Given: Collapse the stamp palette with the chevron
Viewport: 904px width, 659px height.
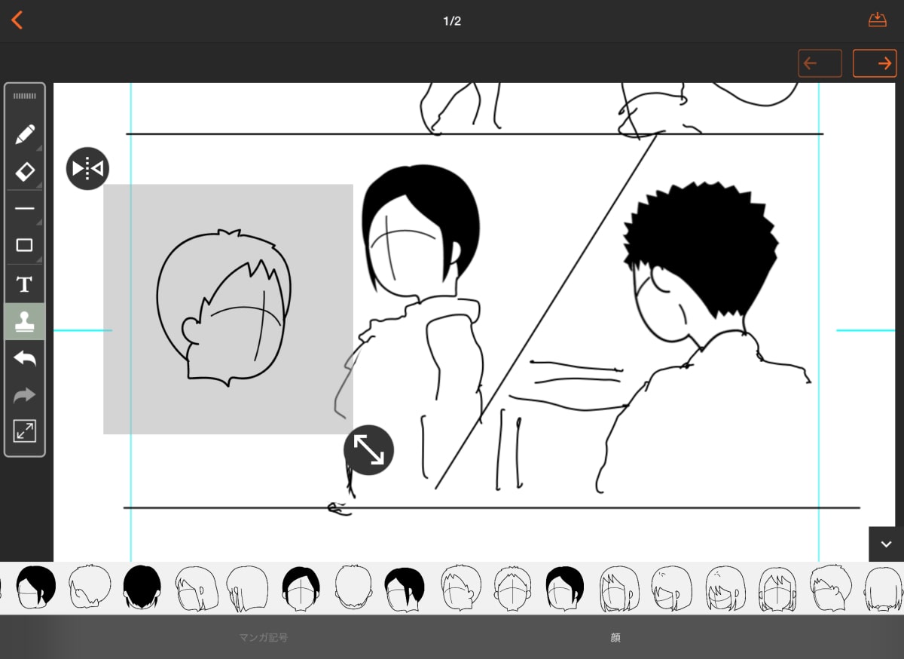Looking at the screenshot, I should coord(887,544).
